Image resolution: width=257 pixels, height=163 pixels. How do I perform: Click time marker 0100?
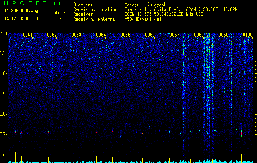pyautogui.click(x=248, y=35)
